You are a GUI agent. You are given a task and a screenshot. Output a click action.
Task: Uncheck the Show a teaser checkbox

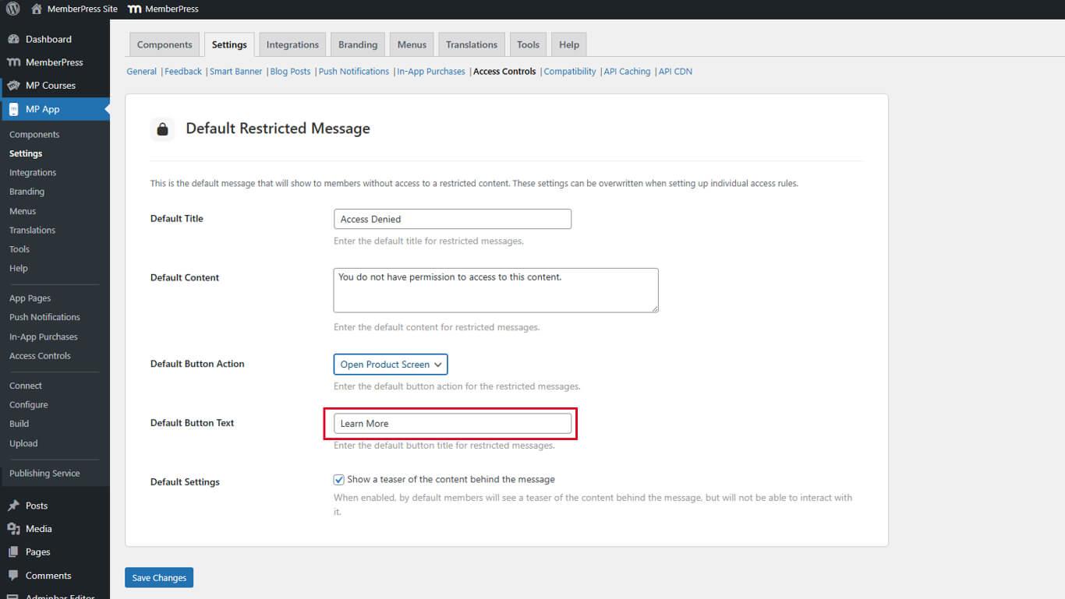click(x=339, y=480)
